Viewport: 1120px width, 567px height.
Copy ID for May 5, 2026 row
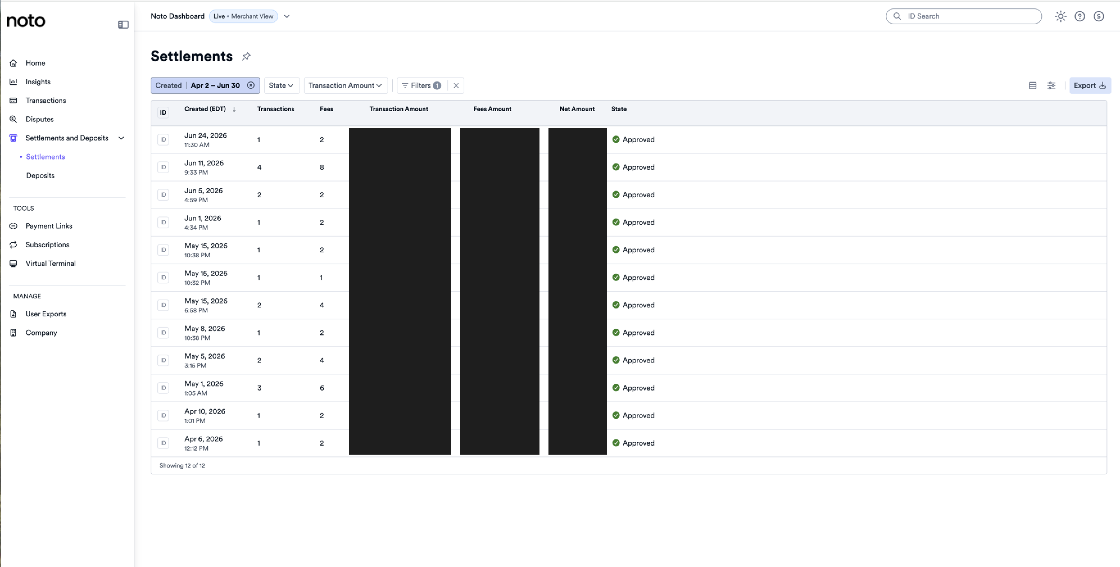point(163,360)
